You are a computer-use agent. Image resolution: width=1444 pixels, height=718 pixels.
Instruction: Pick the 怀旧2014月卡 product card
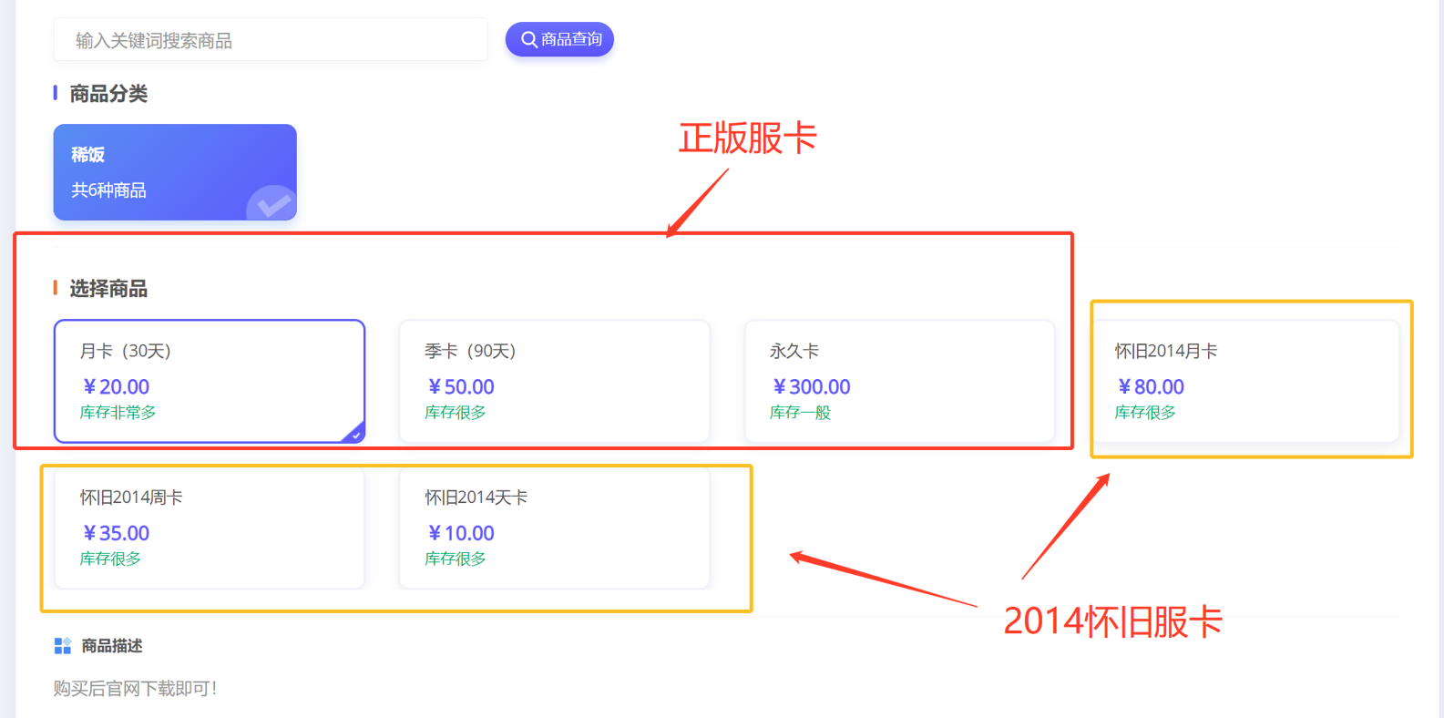tap(1244, 381)
